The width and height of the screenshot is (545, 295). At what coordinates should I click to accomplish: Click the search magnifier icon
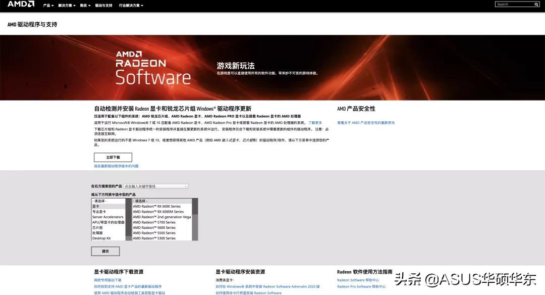[x=536, y=4]
